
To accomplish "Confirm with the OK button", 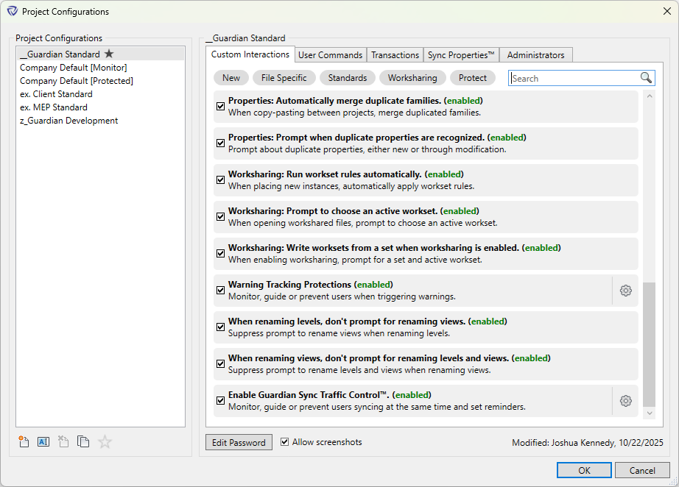I will [584, 470].
